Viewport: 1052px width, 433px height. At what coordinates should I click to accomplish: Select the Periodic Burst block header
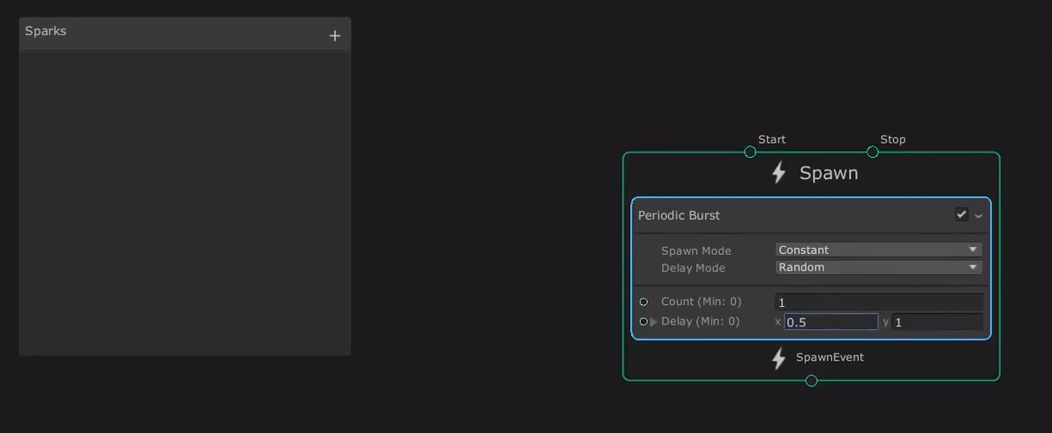click(750, 215)
